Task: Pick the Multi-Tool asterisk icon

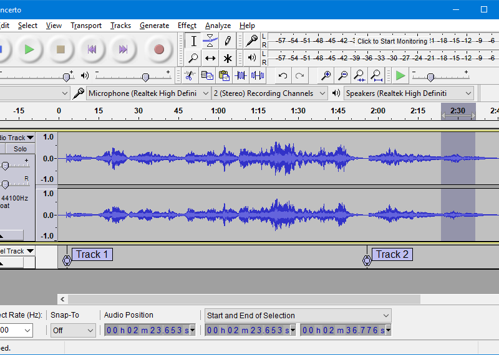Action: coord(228,59)
